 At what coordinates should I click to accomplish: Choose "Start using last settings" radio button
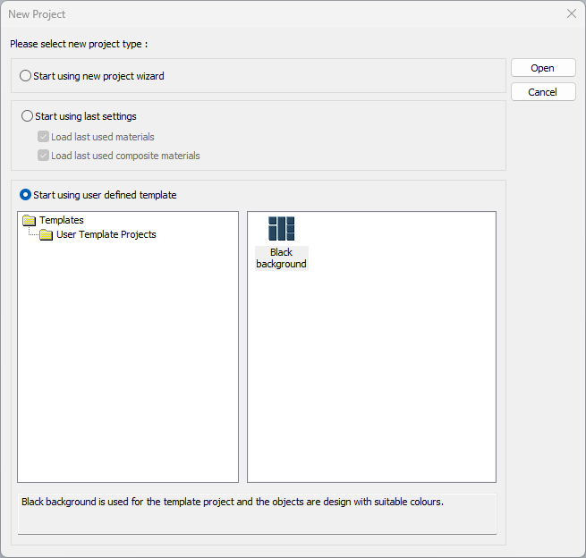tap(27, 116)
